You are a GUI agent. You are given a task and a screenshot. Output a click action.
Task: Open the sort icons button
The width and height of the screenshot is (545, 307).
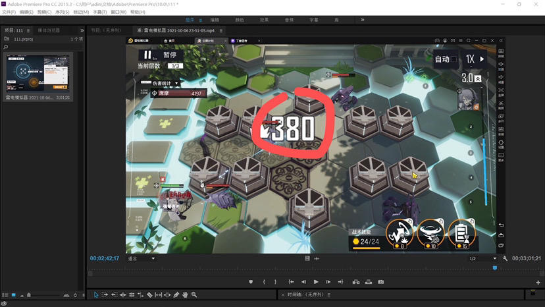[76, 295]
